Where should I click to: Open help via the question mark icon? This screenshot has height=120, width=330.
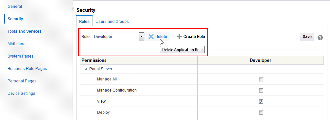[320, 38]
